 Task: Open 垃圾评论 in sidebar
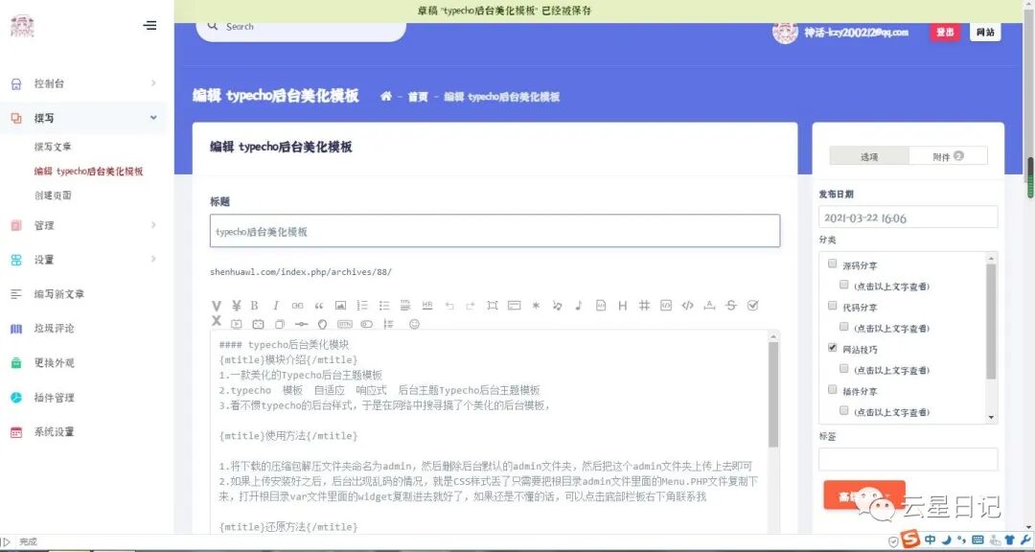pyautogui.click(x=54, y=328)
